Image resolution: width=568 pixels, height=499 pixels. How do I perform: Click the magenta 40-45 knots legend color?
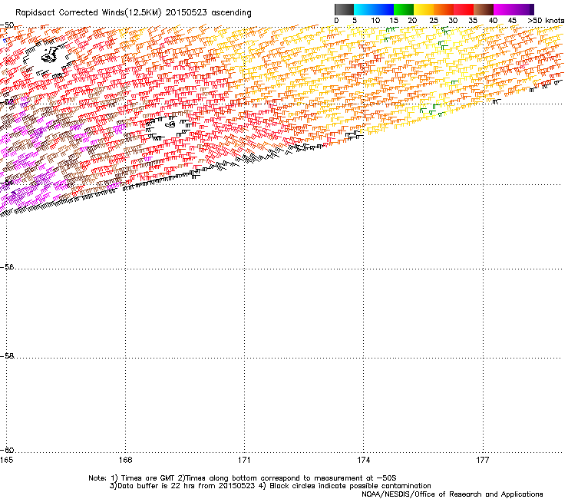[x=504, y=9]
